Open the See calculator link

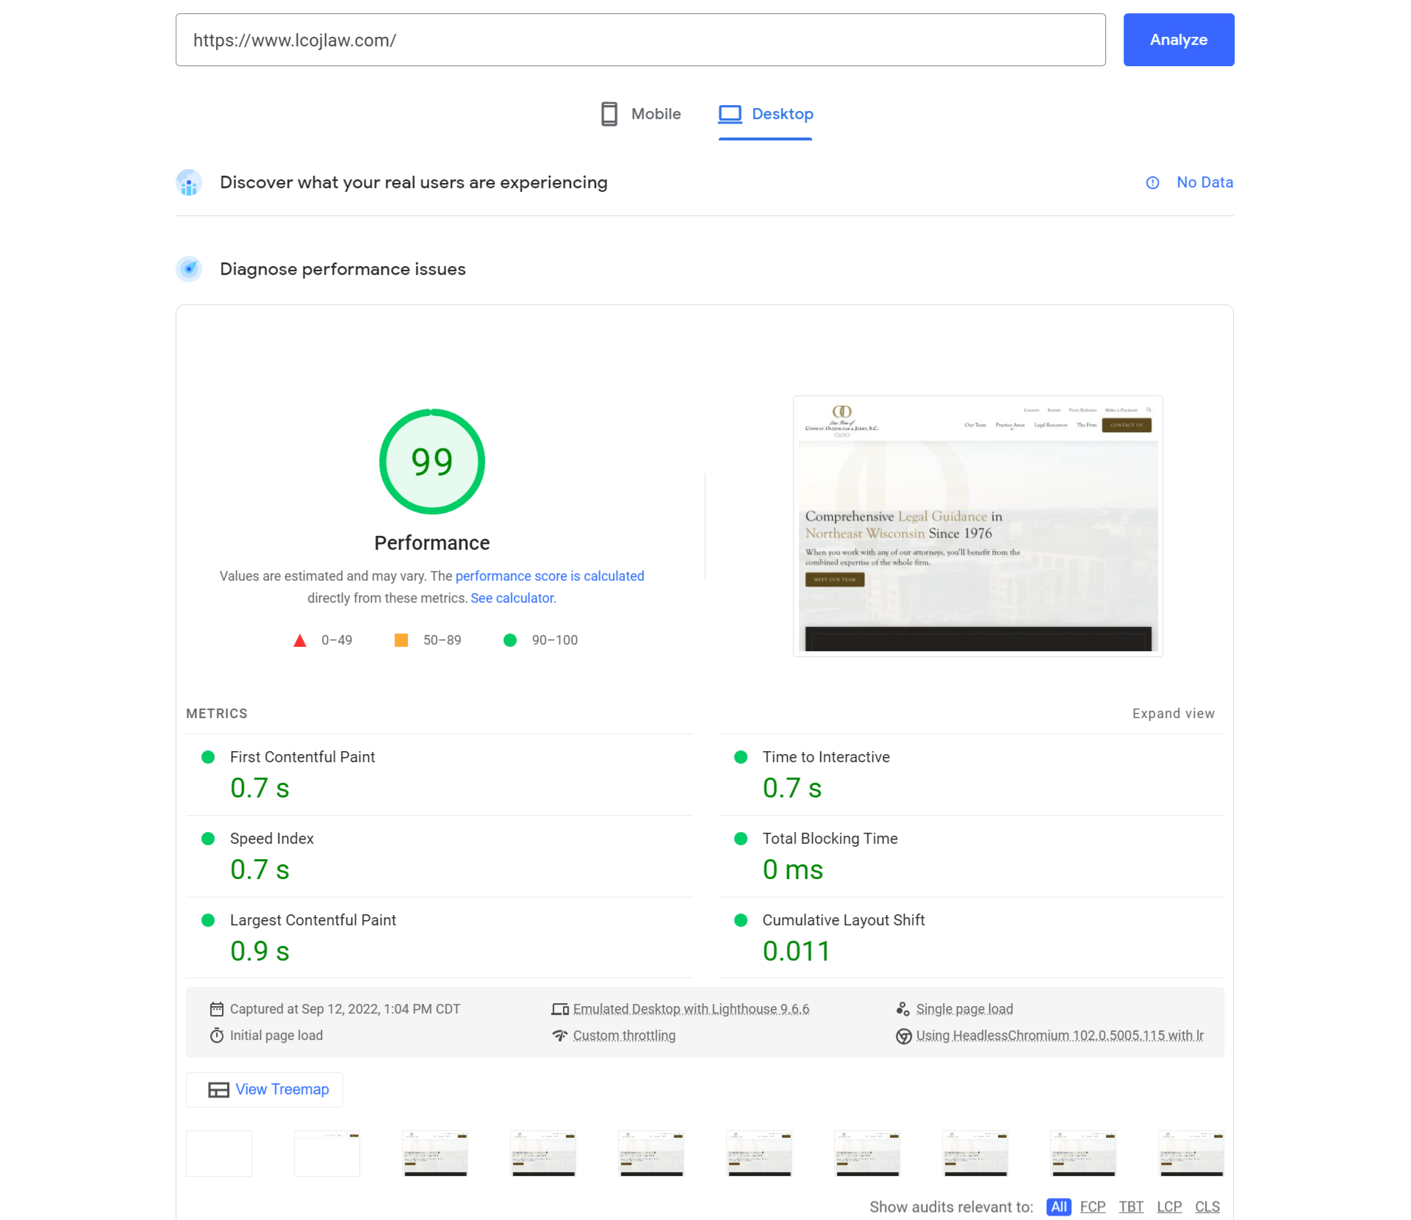[x=513, y=598]
